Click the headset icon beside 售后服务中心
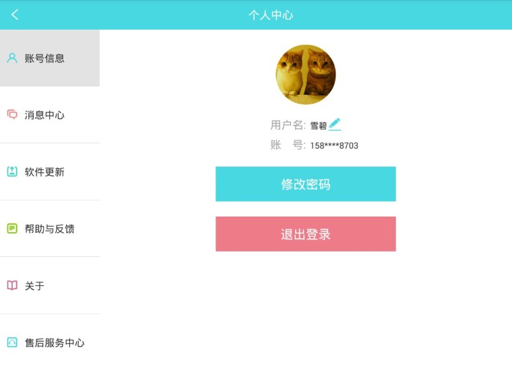Image resolution: width=512 pixels, height=370 pixels. tap(12, 342)
